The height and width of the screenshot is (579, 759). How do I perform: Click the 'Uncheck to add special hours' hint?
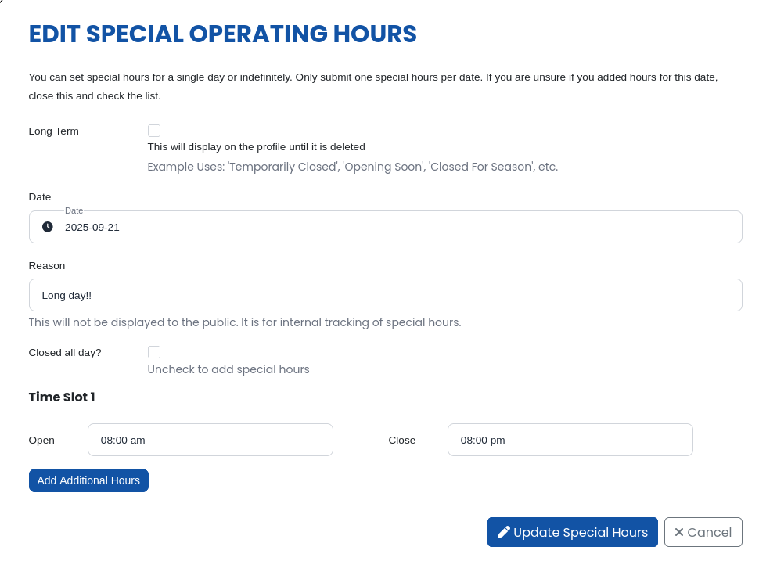[x=228, y=369]
